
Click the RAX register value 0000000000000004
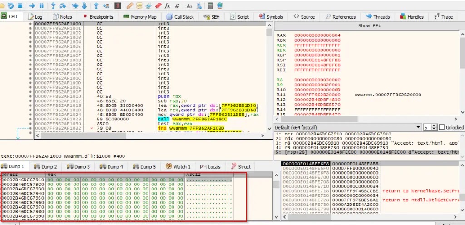click(x=317, y=35)
